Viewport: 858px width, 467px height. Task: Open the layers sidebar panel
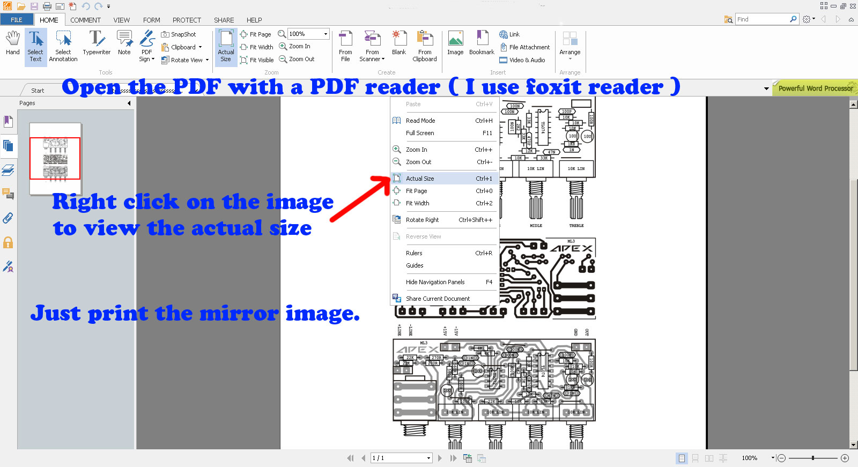pyautogui.click(x=8, y=171)
